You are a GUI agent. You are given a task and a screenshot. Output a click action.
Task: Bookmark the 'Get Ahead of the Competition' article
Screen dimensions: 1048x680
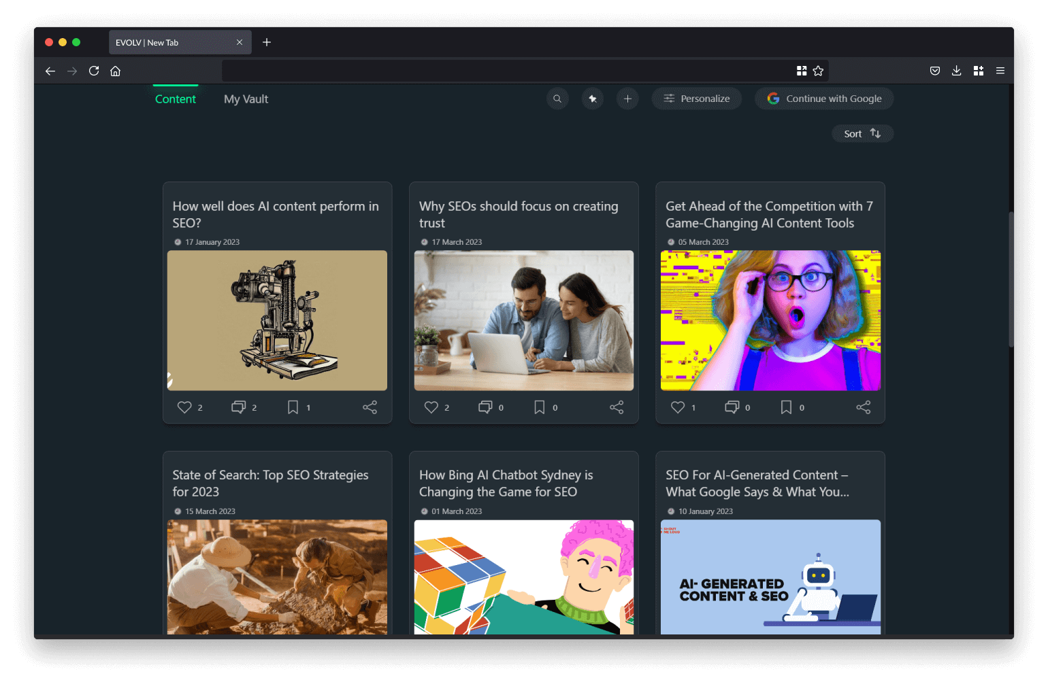pyautogui.click(x=786, y=407)
